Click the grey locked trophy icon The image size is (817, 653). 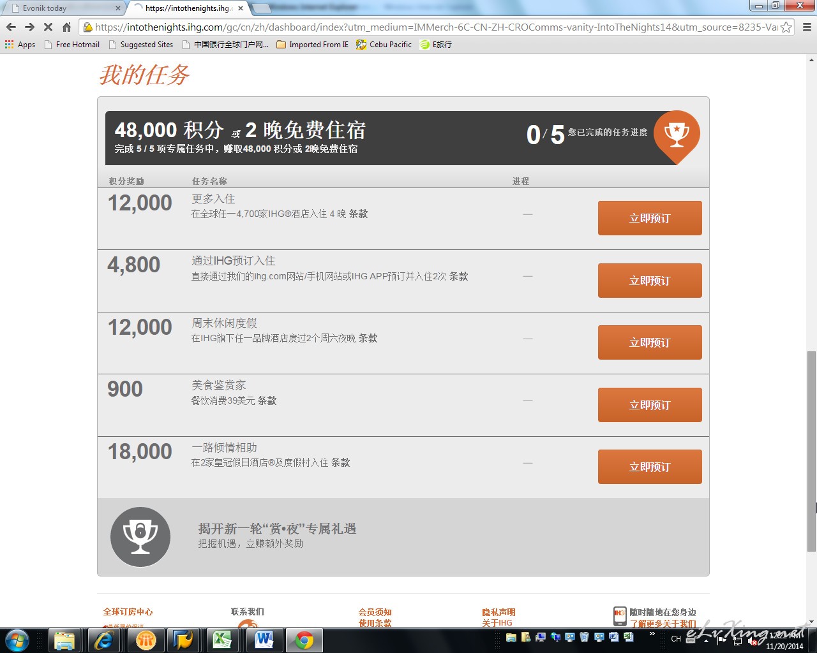click(140, 536)
